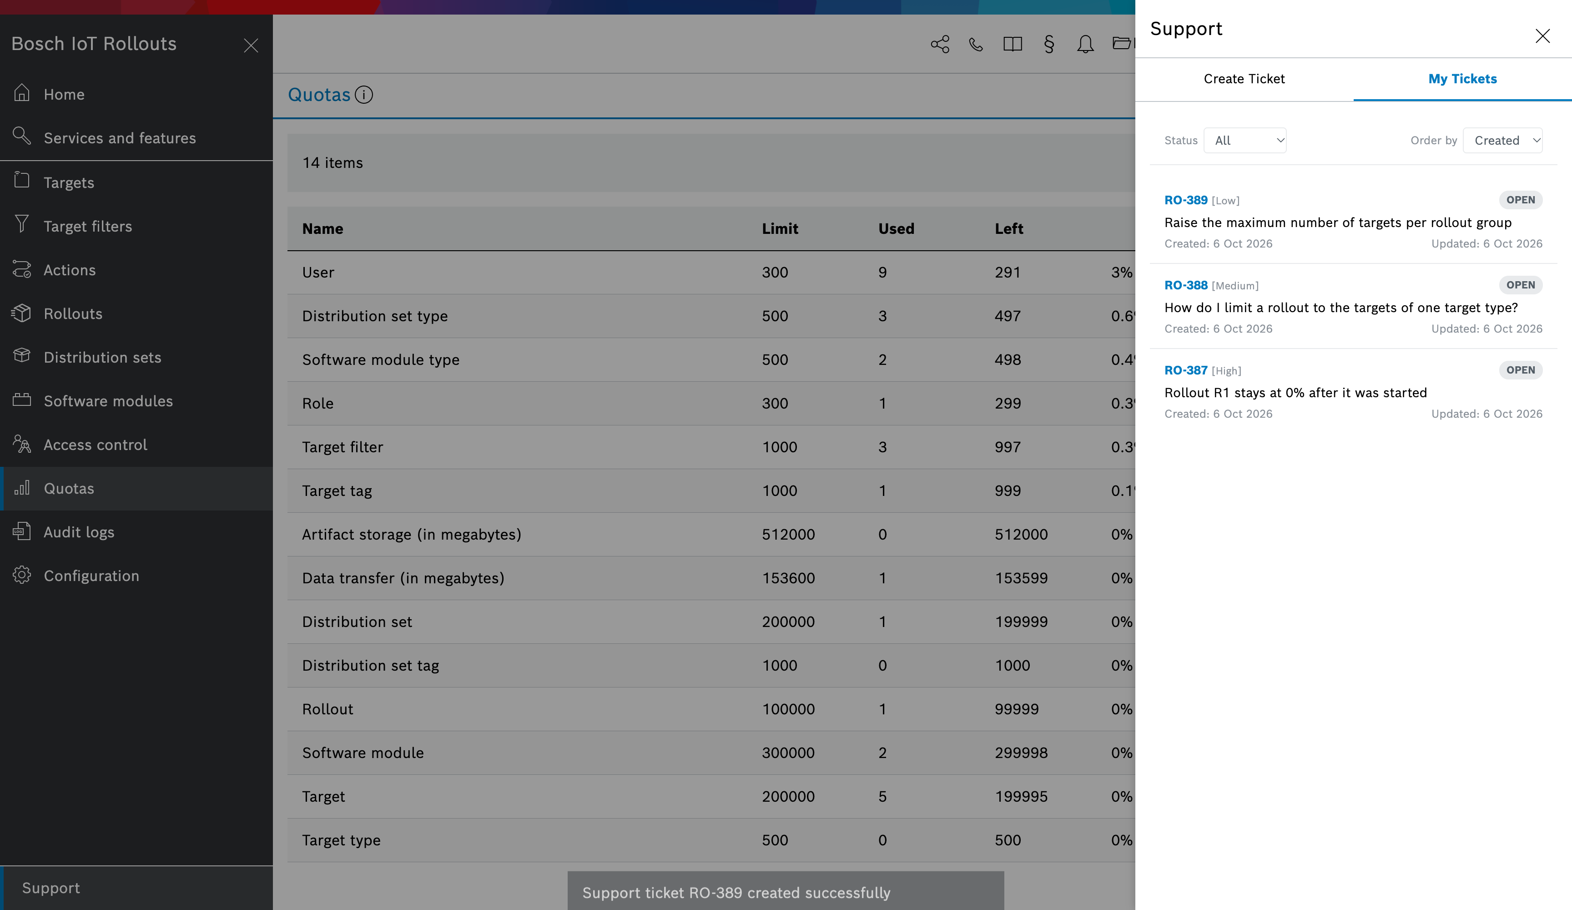
Task: Close the Support panel
Action: [x=1542, y=36]
